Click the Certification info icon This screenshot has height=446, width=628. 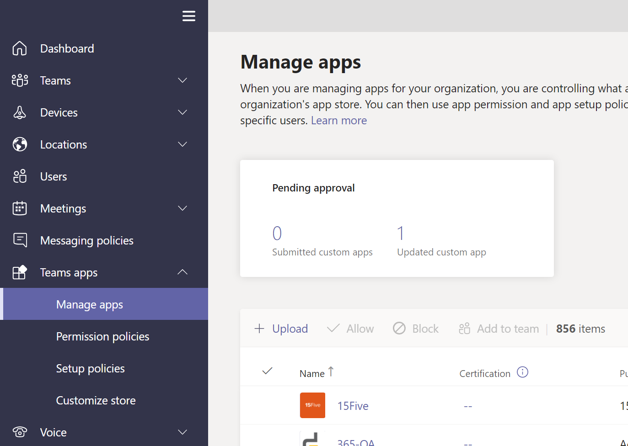point(522,372)
